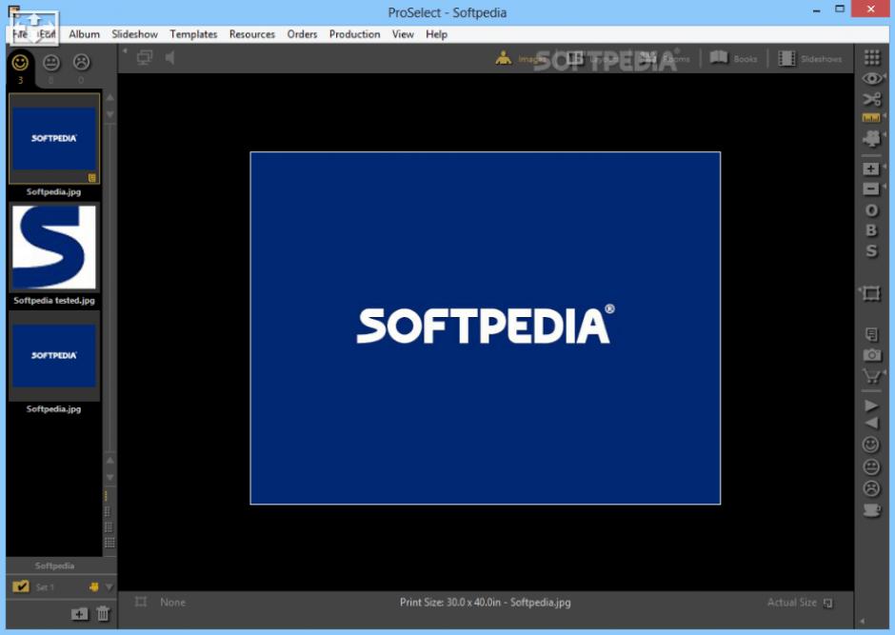Expand the Set 1 dropdown arrow
This screenshot has height=635, width=895.
pyautogui.click(x=109, y=586)
